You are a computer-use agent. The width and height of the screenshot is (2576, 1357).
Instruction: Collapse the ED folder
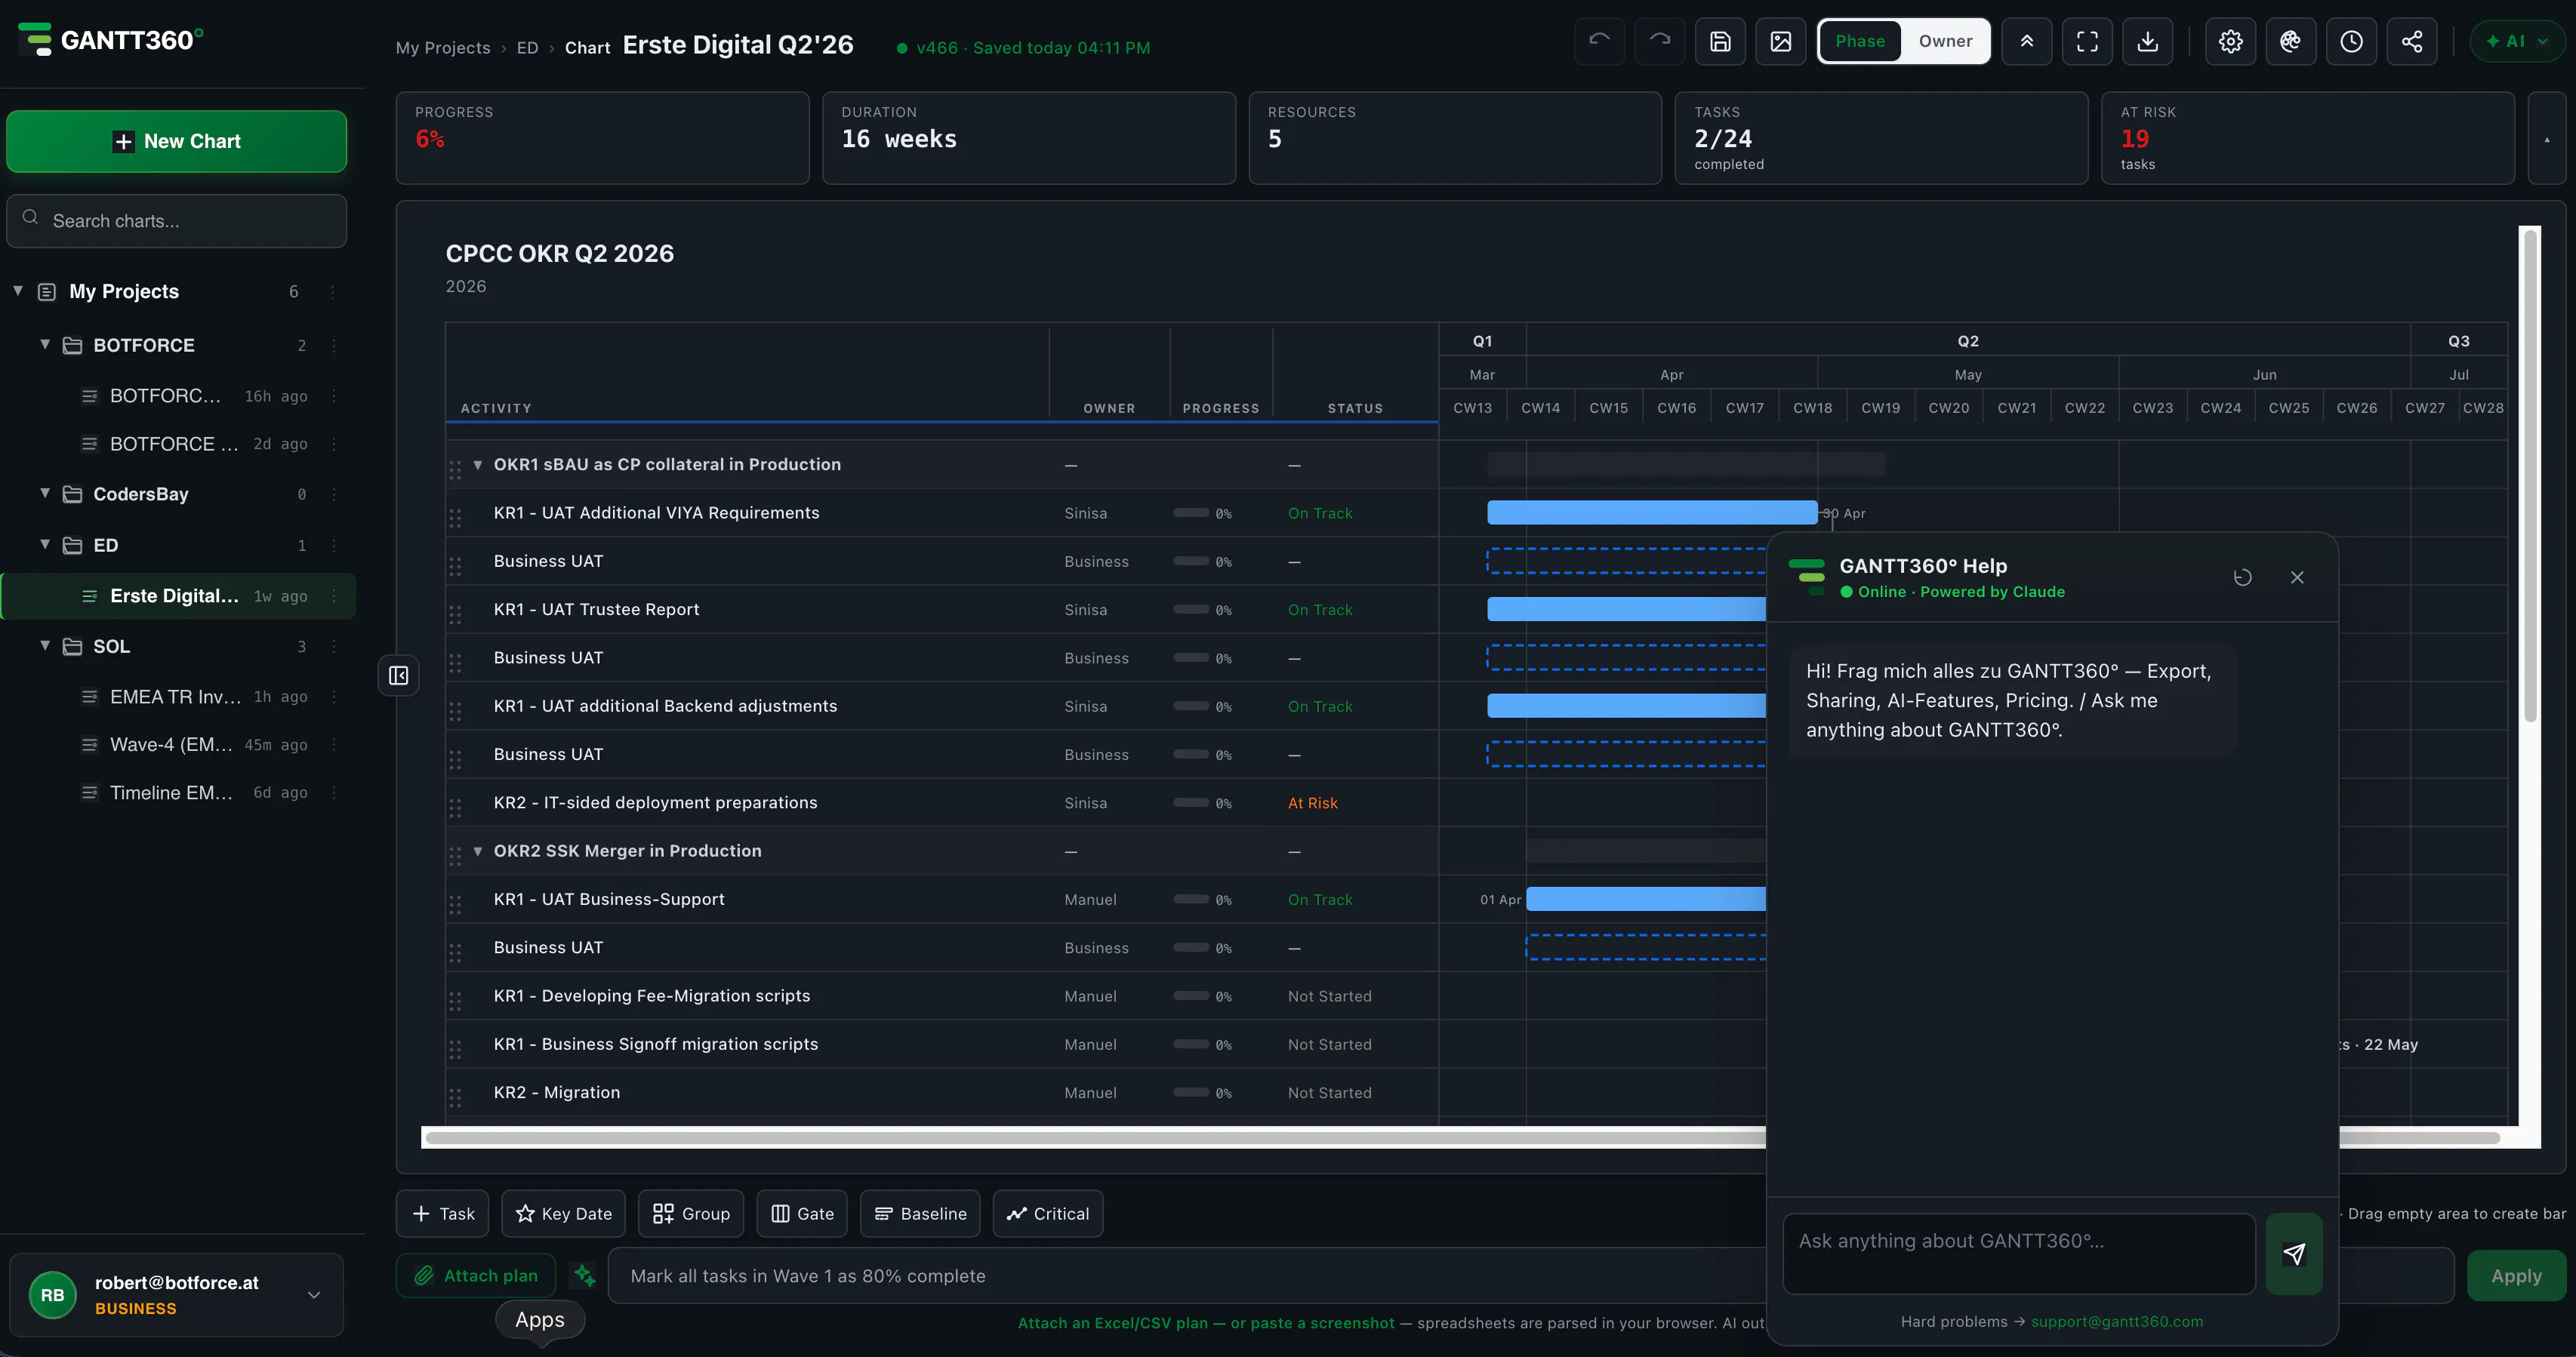(x=45, y=544)
